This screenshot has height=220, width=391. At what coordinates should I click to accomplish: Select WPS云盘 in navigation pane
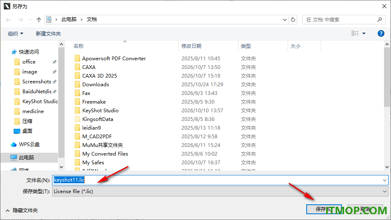pos(29,144)
